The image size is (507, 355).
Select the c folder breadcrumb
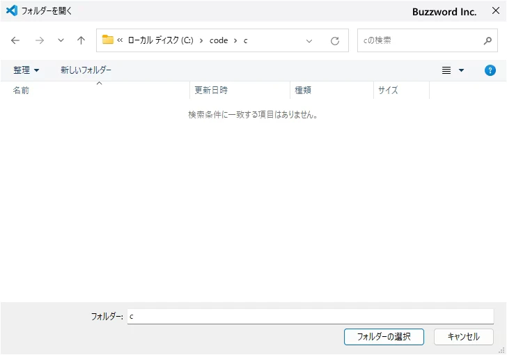click(x=245, y=41)
